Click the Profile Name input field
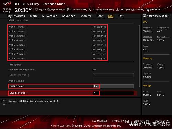The image size is (174, 130). (113, 86)
